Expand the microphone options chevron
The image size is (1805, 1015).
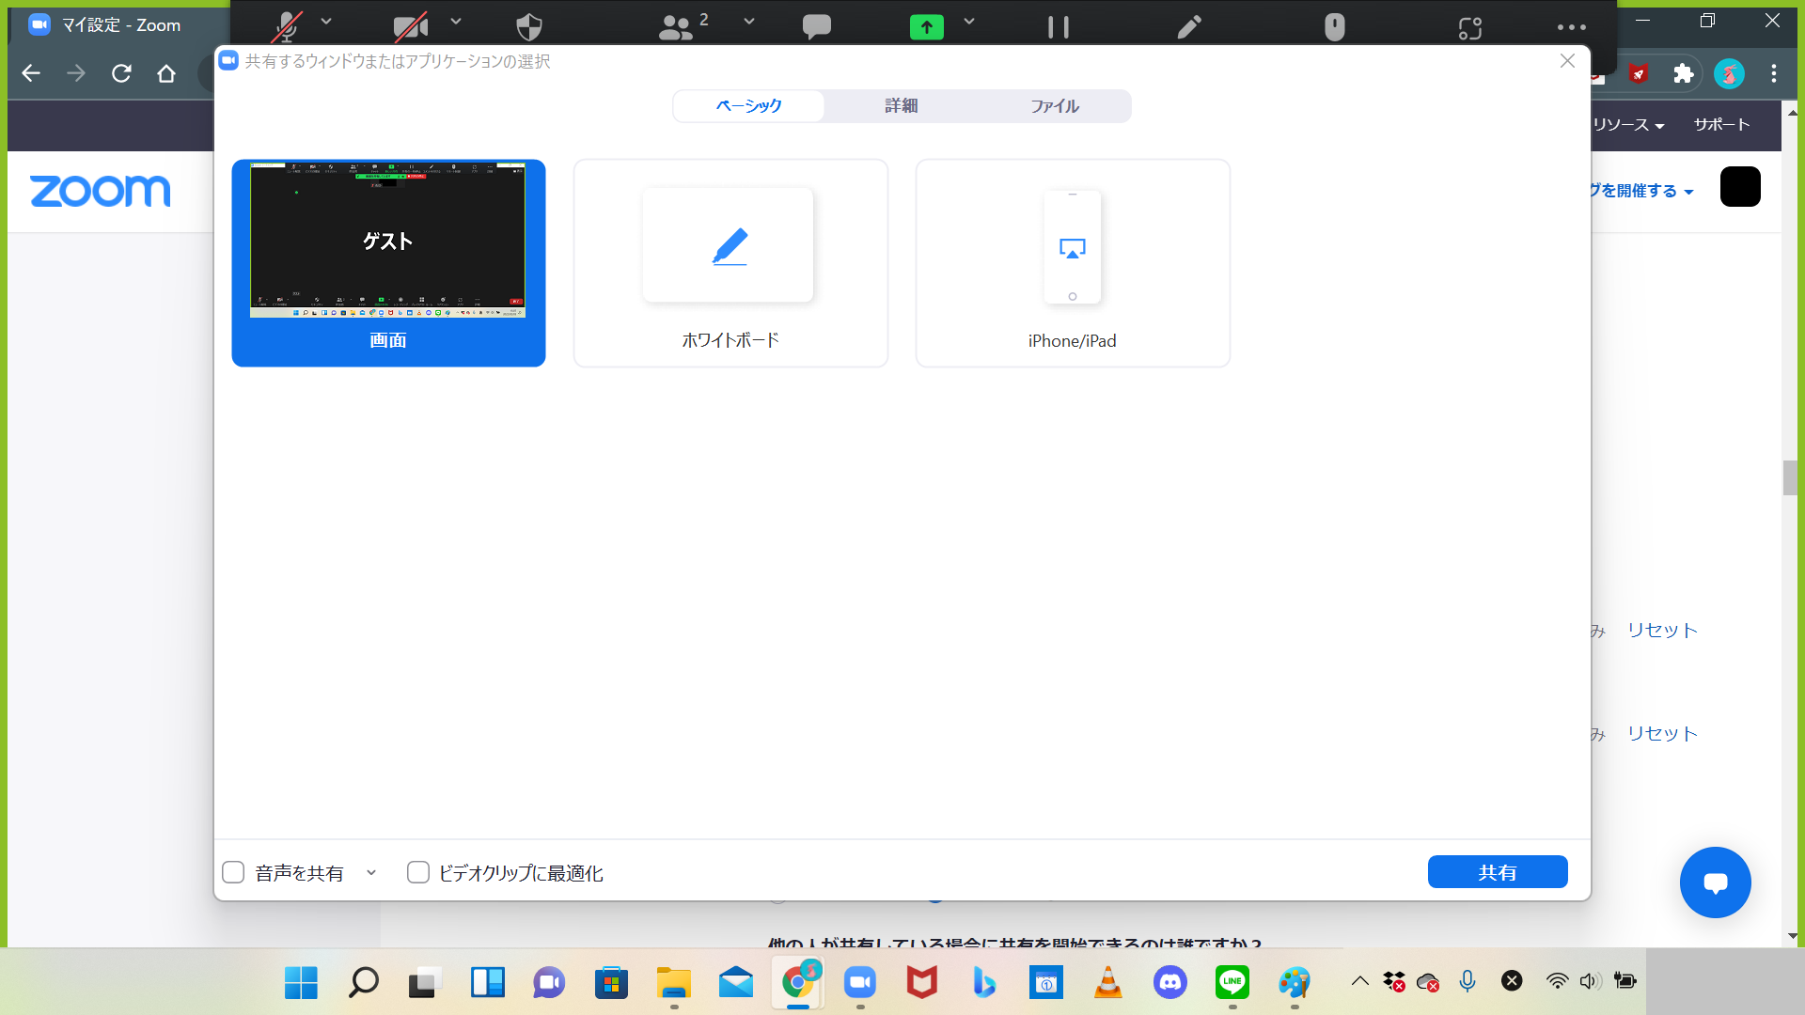click(326, 21)
